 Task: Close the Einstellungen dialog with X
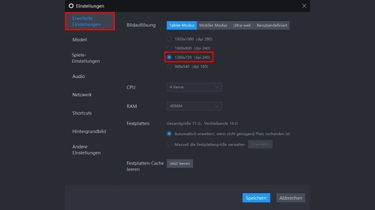[304, 6]
